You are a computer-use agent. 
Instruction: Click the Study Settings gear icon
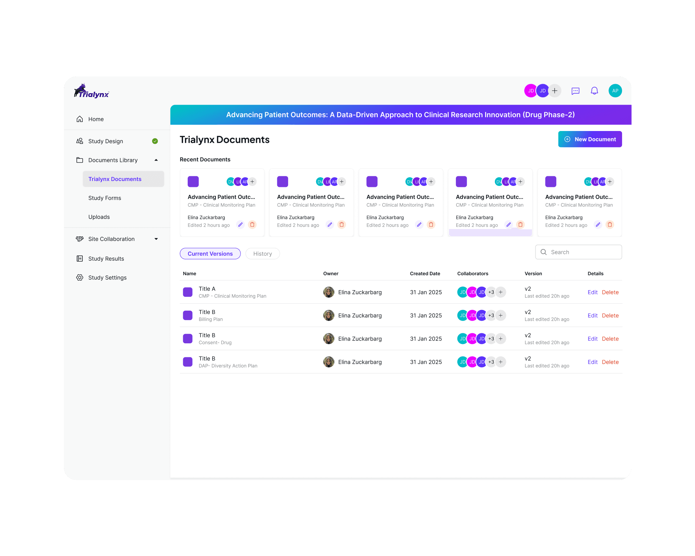[80, 278]
